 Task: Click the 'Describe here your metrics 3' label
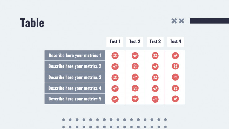pos(75,77)
